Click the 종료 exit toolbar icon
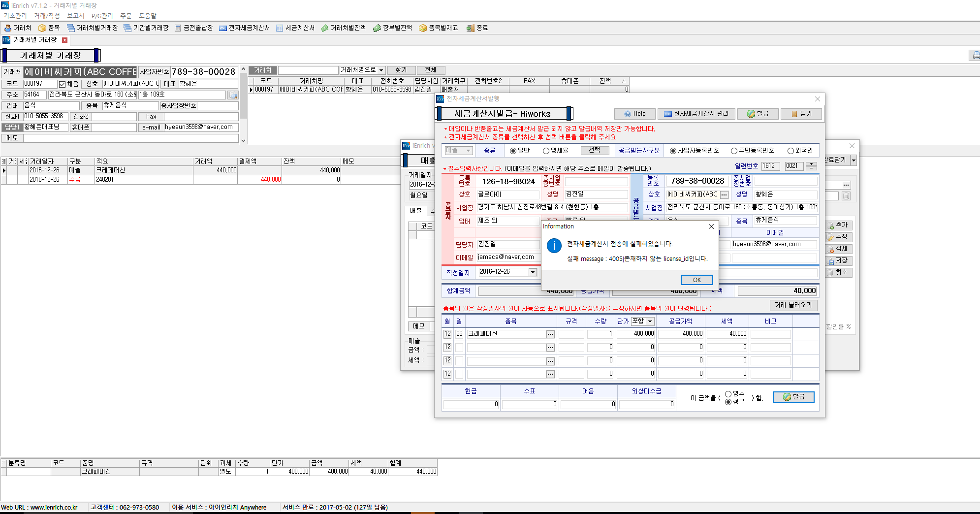 [x=477, y=28]
